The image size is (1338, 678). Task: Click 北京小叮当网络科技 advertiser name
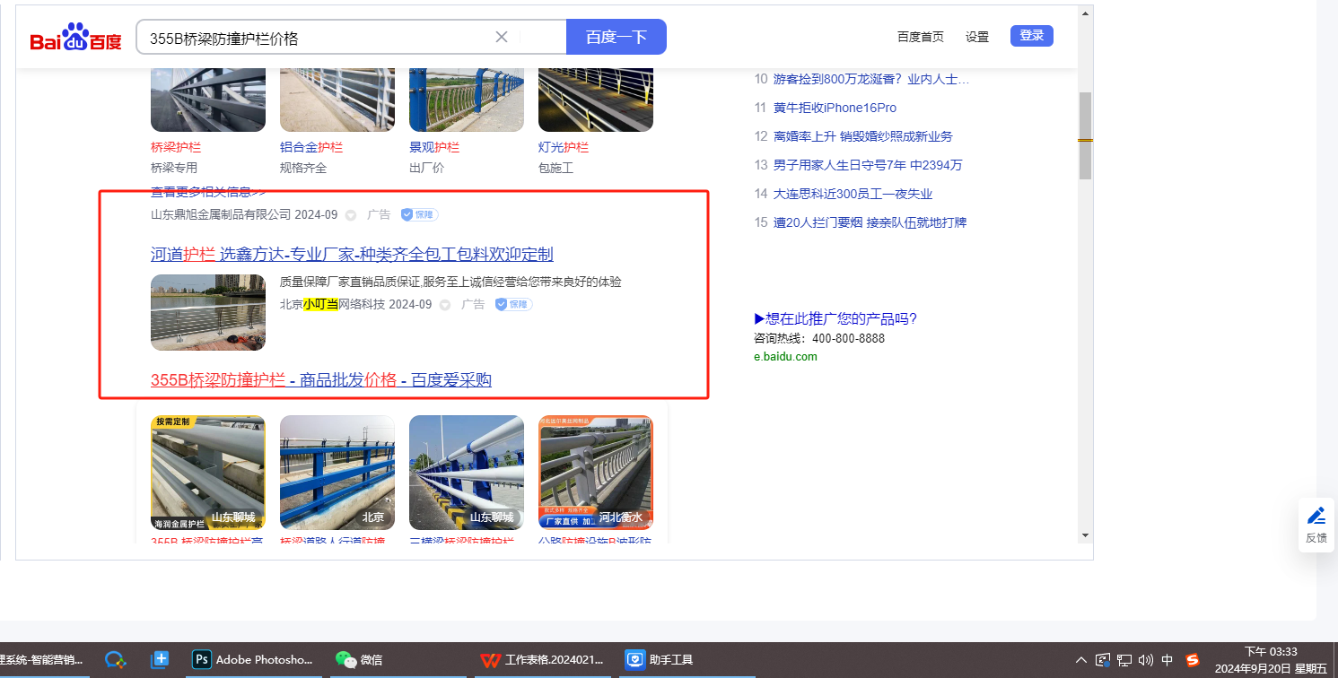[x=332, y=304]
